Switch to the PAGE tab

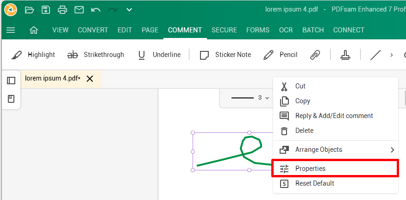point(150,30)
